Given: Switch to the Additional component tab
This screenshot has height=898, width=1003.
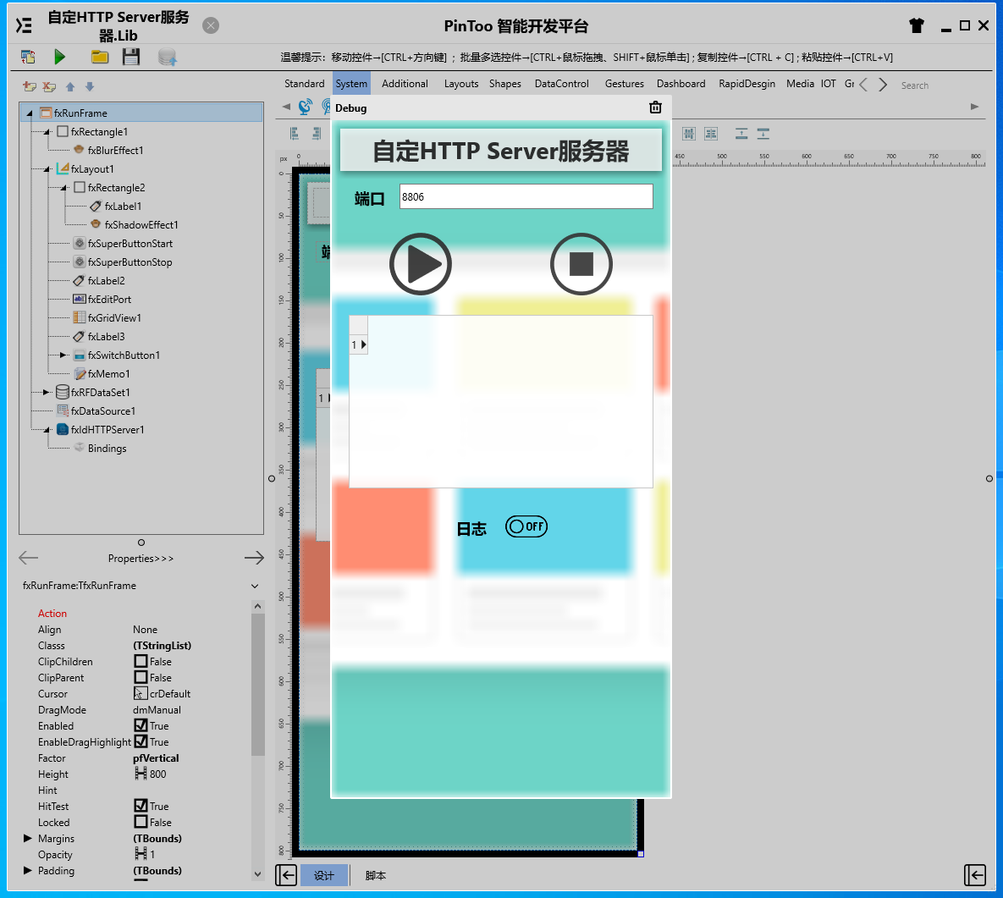Looking at the screenshot, I should [405, 84].
